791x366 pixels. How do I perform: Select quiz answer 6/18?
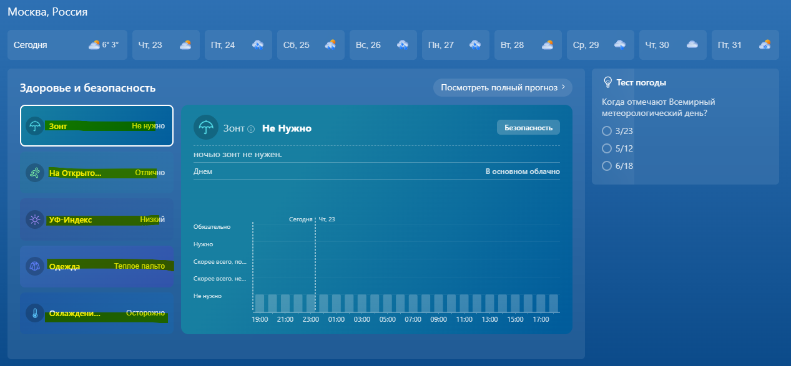(x=606, y=166)
